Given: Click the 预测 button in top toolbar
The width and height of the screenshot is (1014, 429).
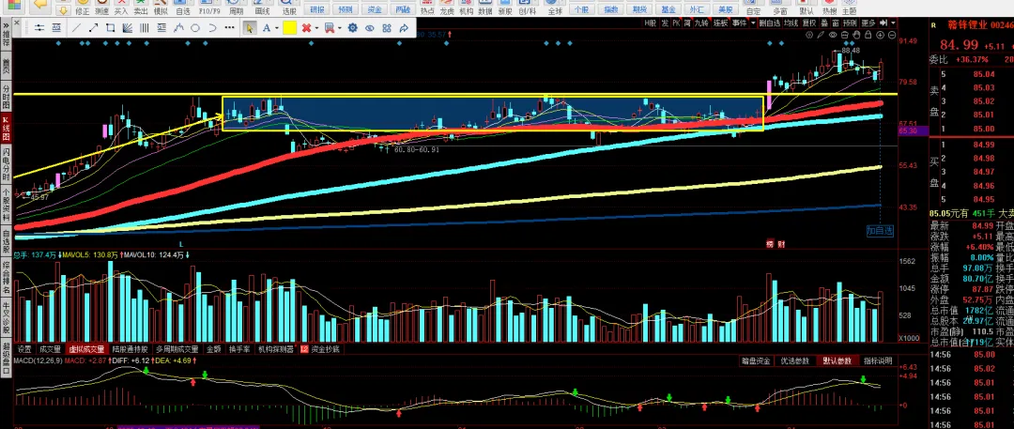Looking at the screenshot, I should click(346, 9).
